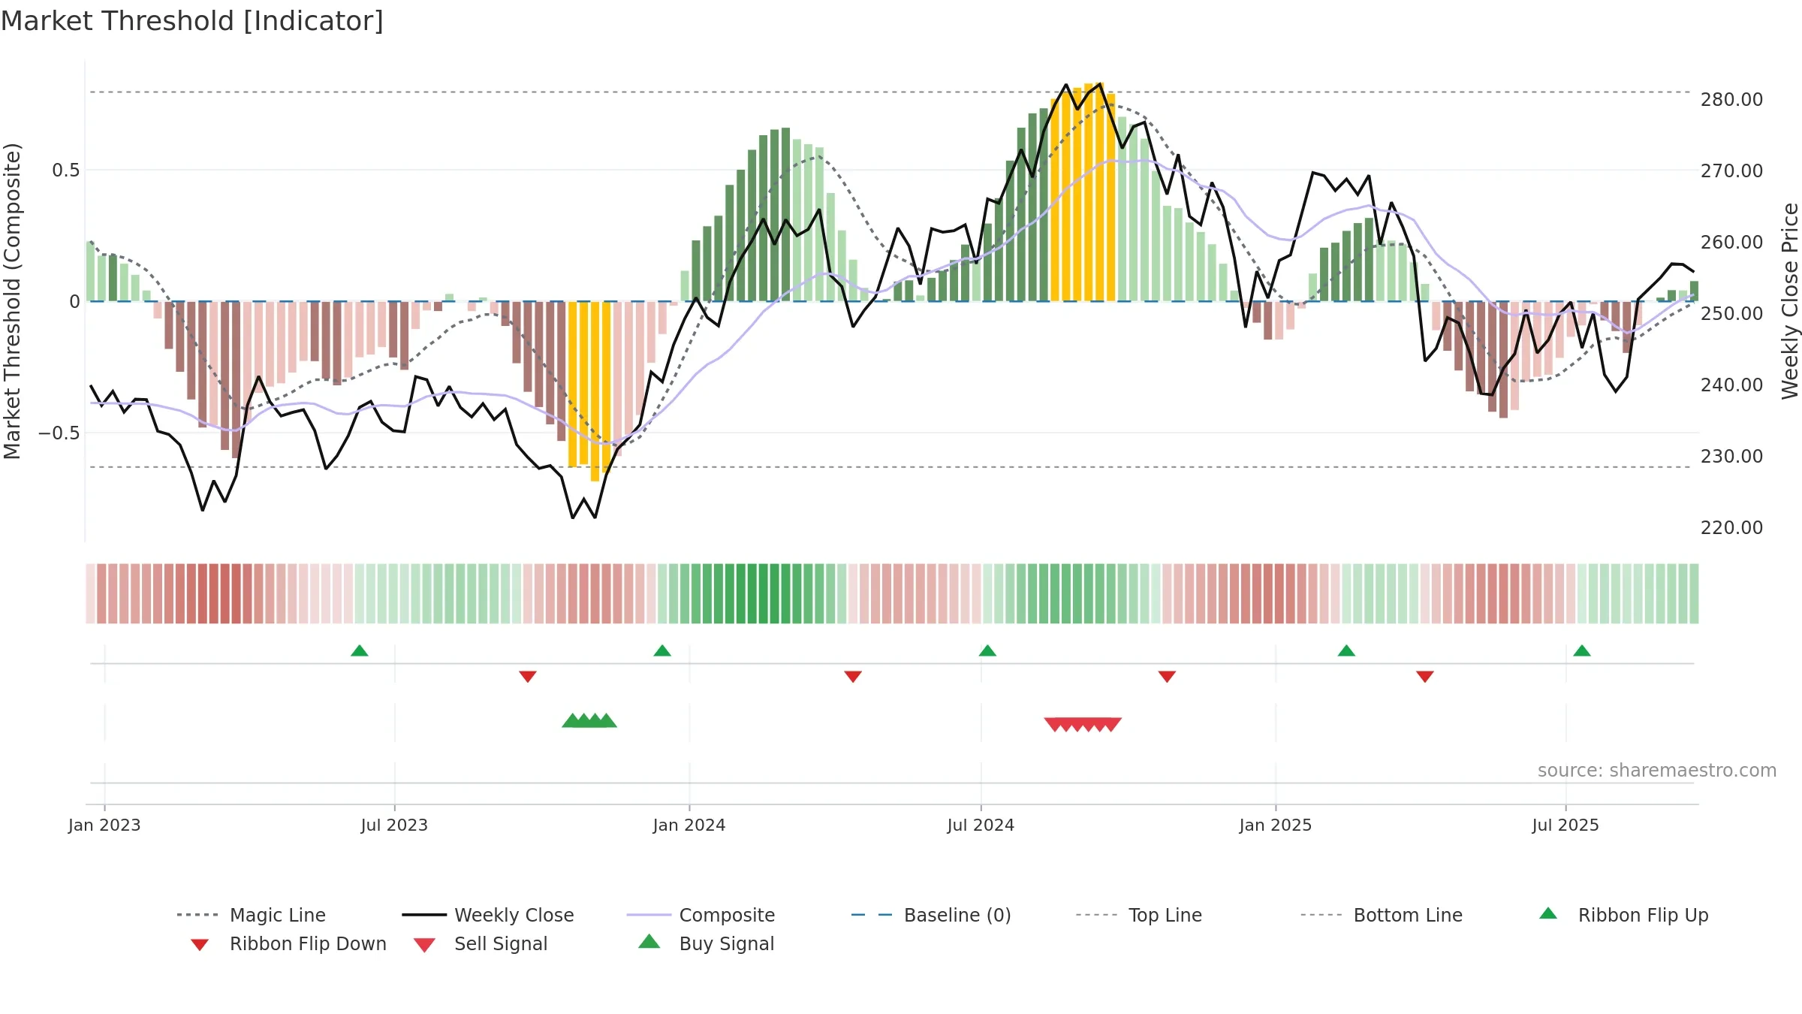The width and height of the screenshot is (1802, 1014).
Task: Click the 240.00 price axis label
Action: [1731, 385]
